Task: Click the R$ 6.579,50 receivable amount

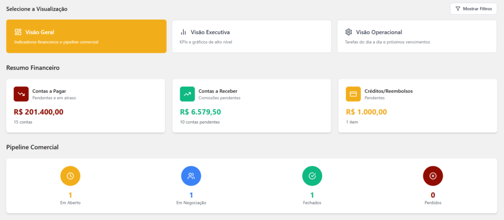Action: (x=200, y=112)
